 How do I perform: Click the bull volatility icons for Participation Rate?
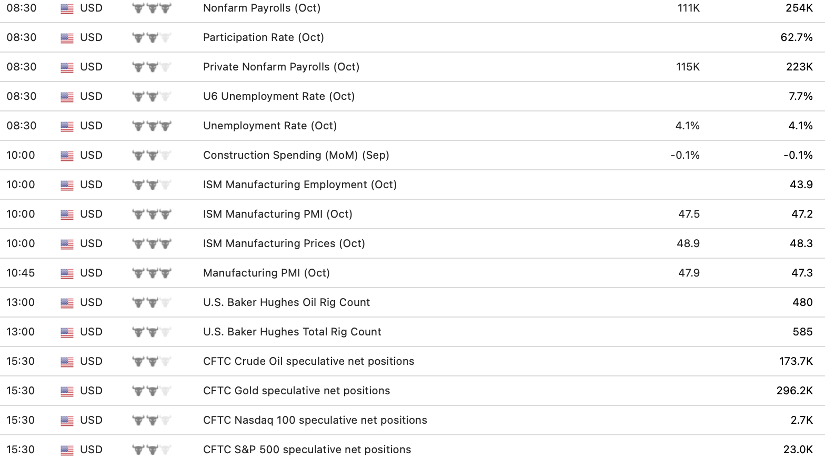pyautogui.click(x=152, y=38)
